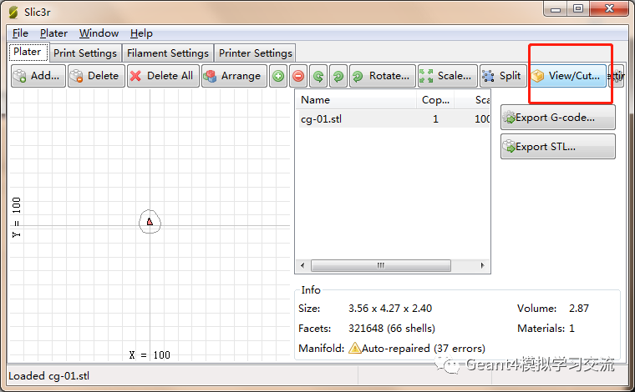
Task: Switch to Print Settings tab
Action: point(85,53)
